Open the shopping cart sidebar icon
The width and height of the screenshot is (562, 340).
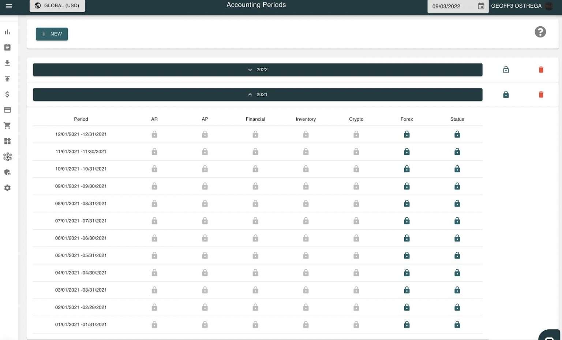[x=7, y=126]
